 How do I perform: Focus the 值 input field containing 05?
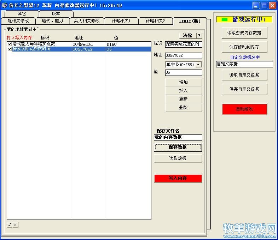point(184,72)
